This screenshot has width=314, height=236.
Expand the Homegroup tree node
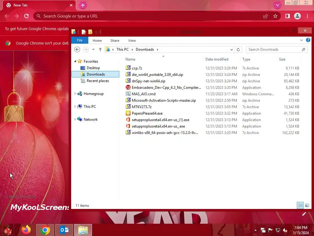coord(75,93)
